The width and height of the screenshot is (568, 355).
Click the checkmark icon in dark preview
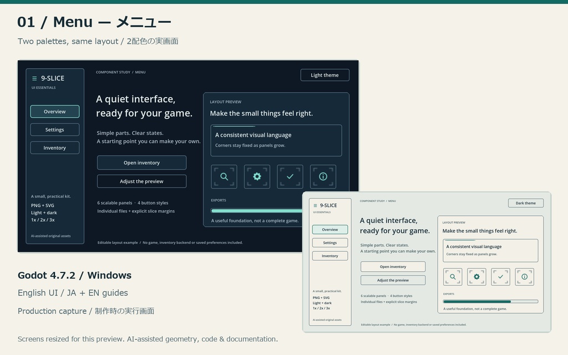tap(290, 177)
